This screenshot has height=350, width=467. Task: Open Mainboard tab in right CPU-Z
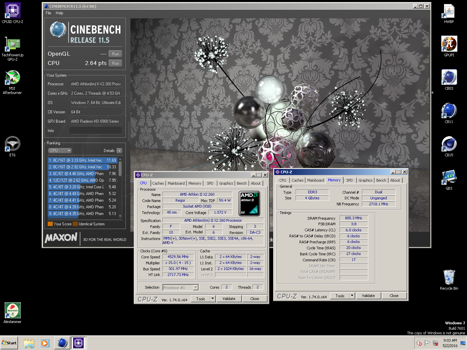(316, 180)
